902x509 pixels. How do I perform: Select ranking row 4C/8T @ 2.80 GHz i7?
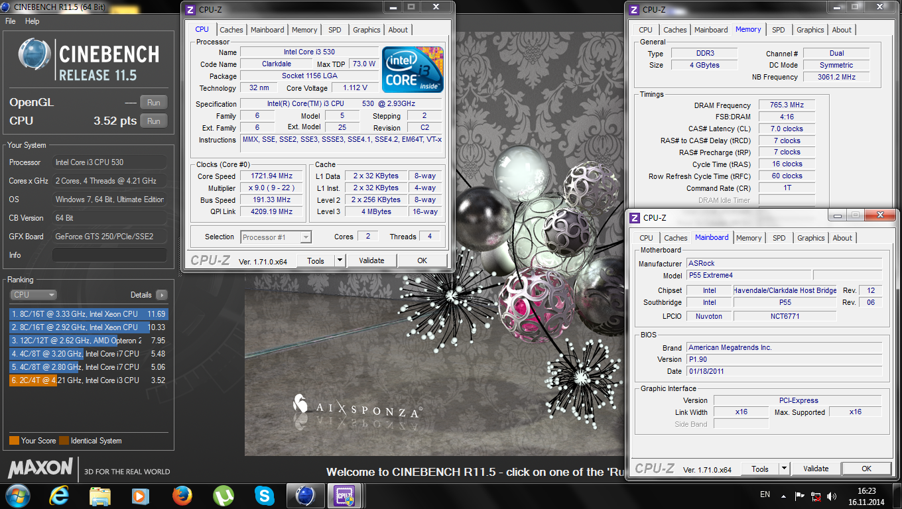tap(88, 367)
